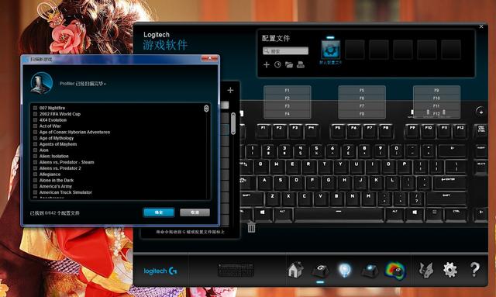496x297 pixels.
Task: Open the home icon in bottom bar
Action: (295, 270)
